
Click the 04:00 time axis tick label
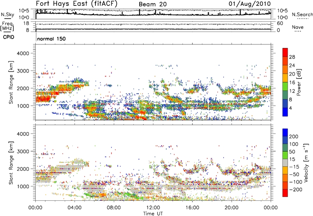75,208
